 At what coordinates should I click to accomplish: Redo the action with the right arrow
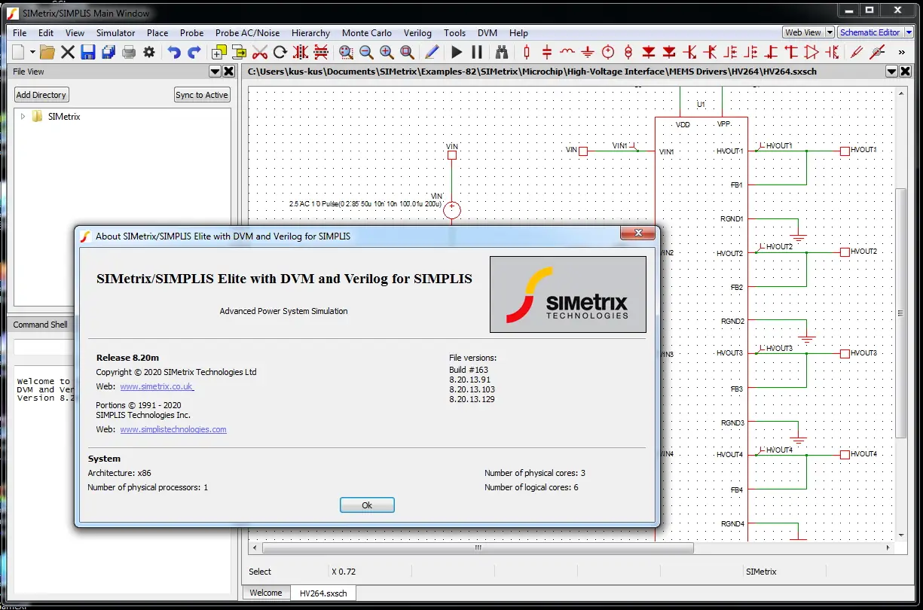coord(194,52)
